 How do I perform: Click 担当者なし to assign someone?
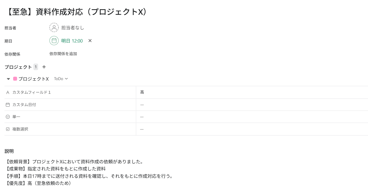click(73, 28)
